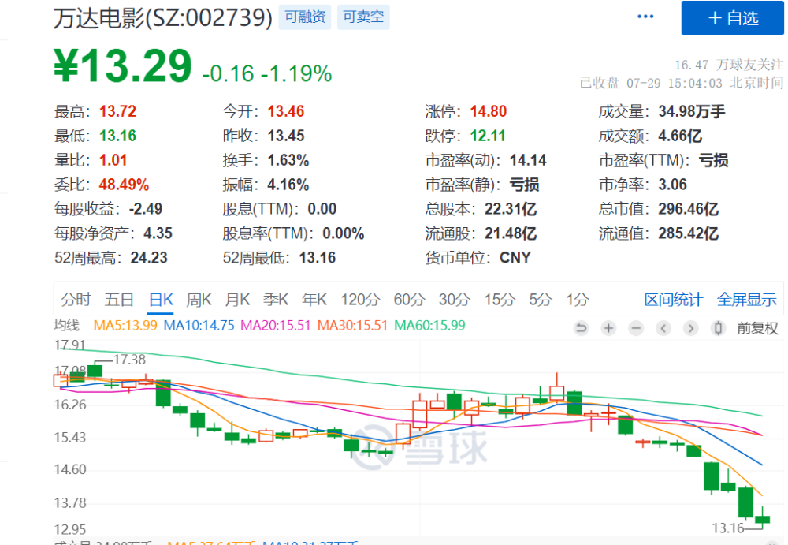Select the 周K chart tab
This screenshot has width=788, height=545.
pyautogui.click(x=199, y=300)
